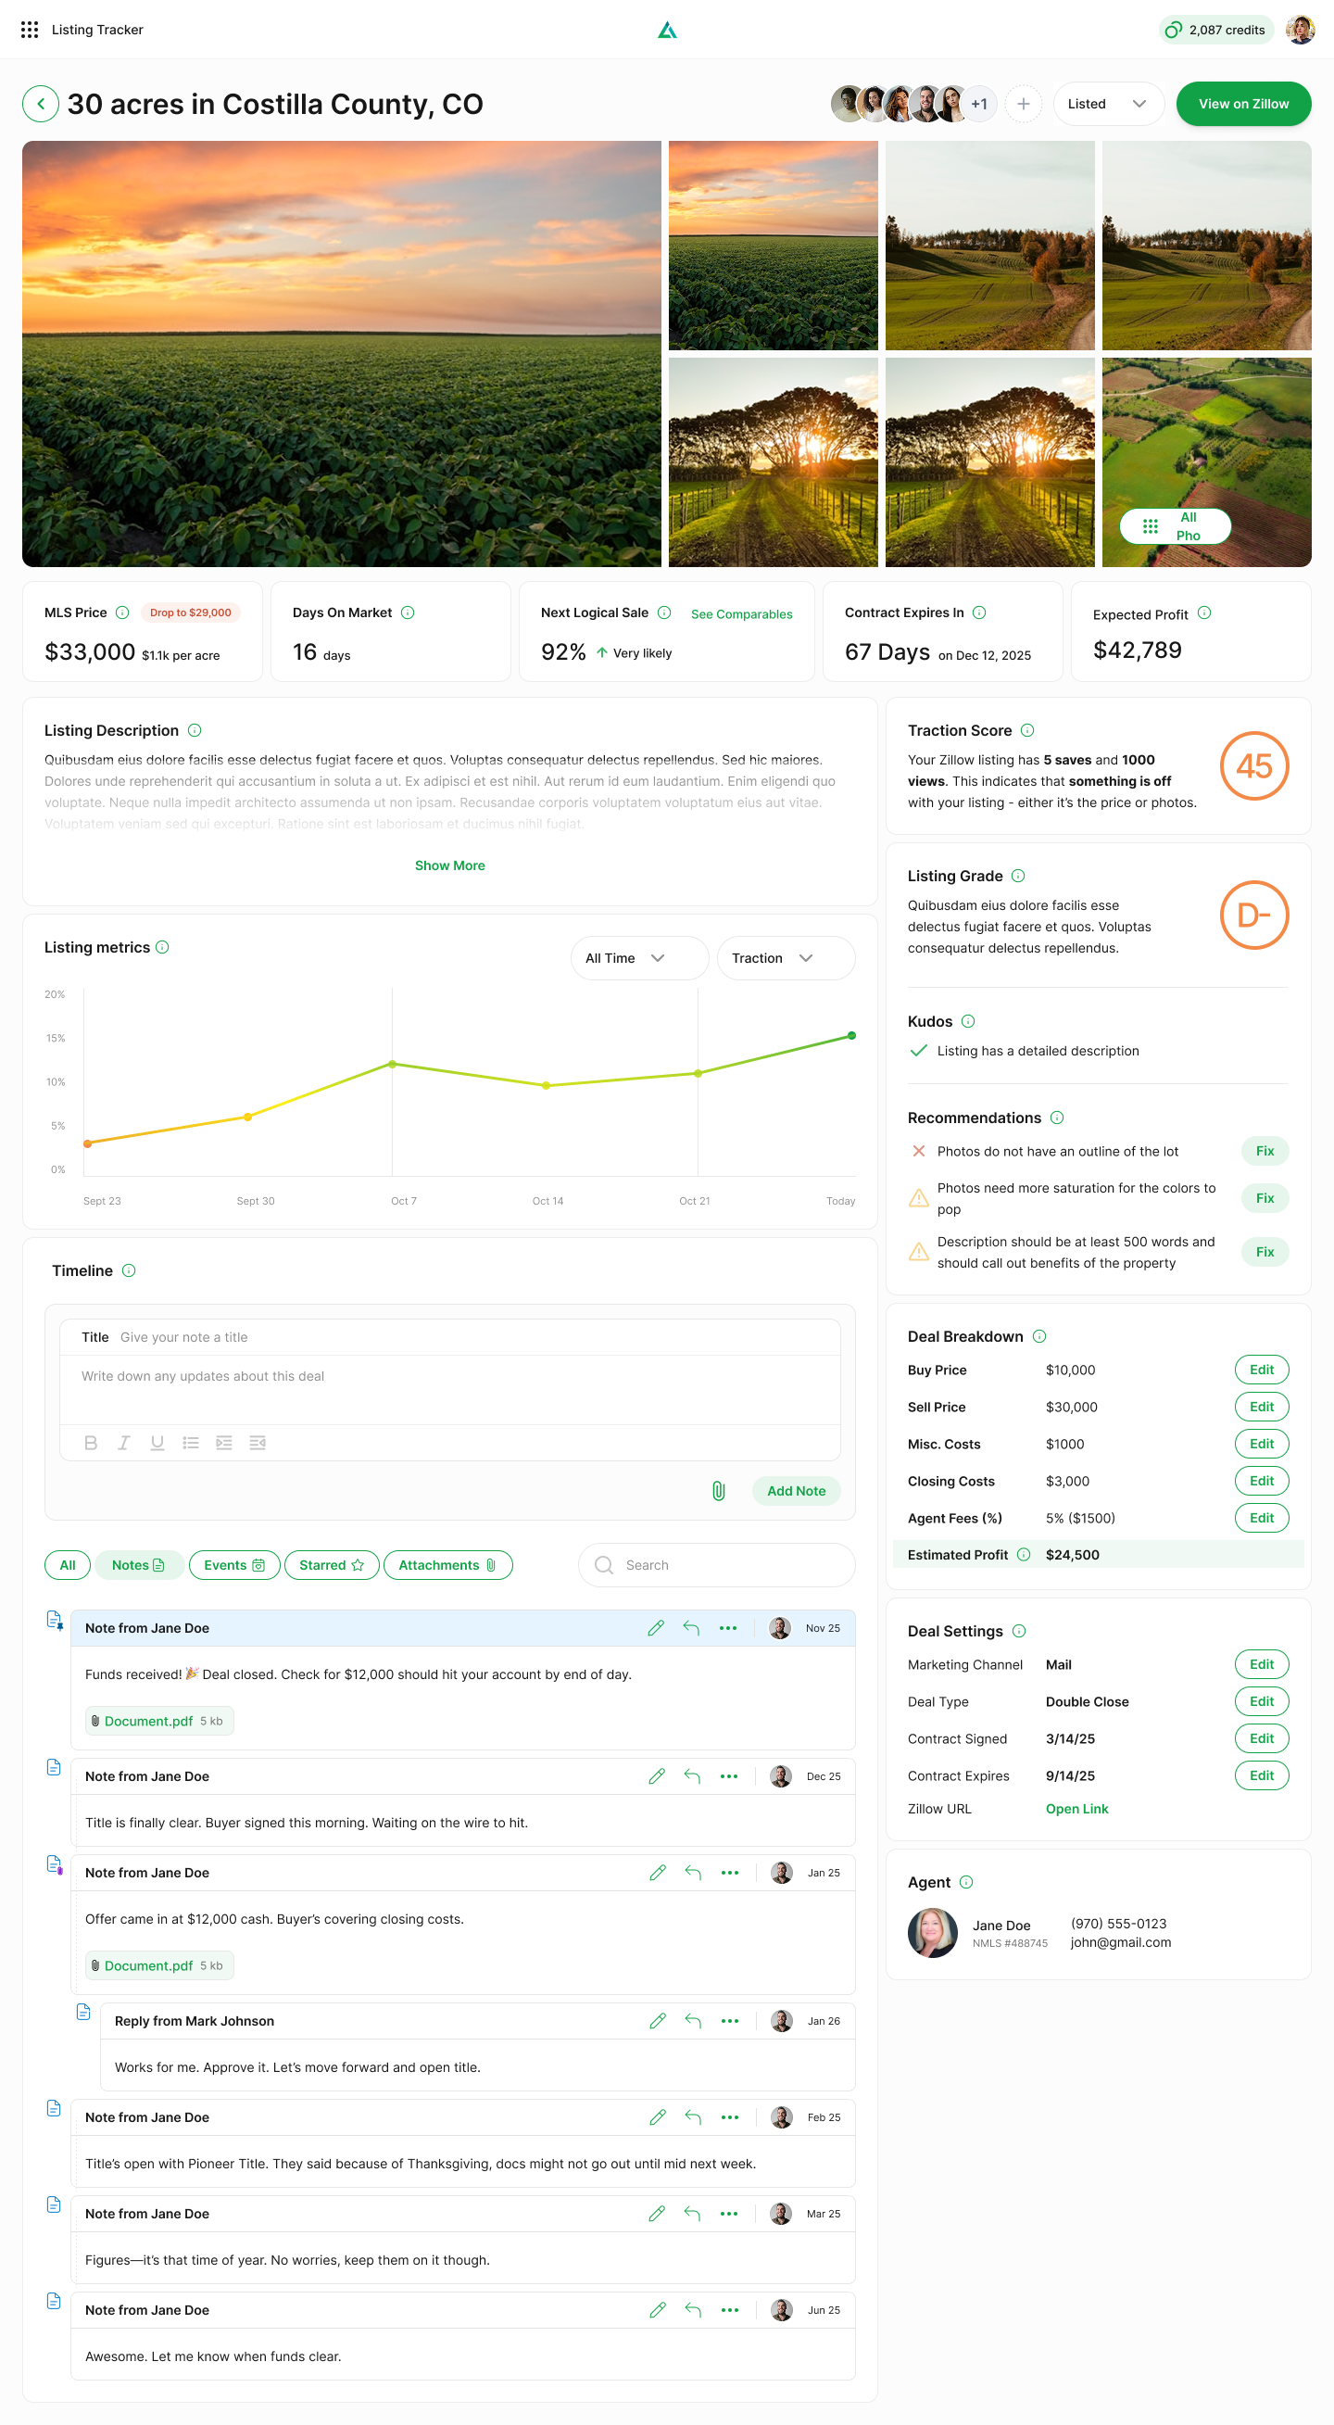Open the All Time range dropdown
Viewport: 1334px width, 2425px height.
pyautogui.click(x=639, y=958)
